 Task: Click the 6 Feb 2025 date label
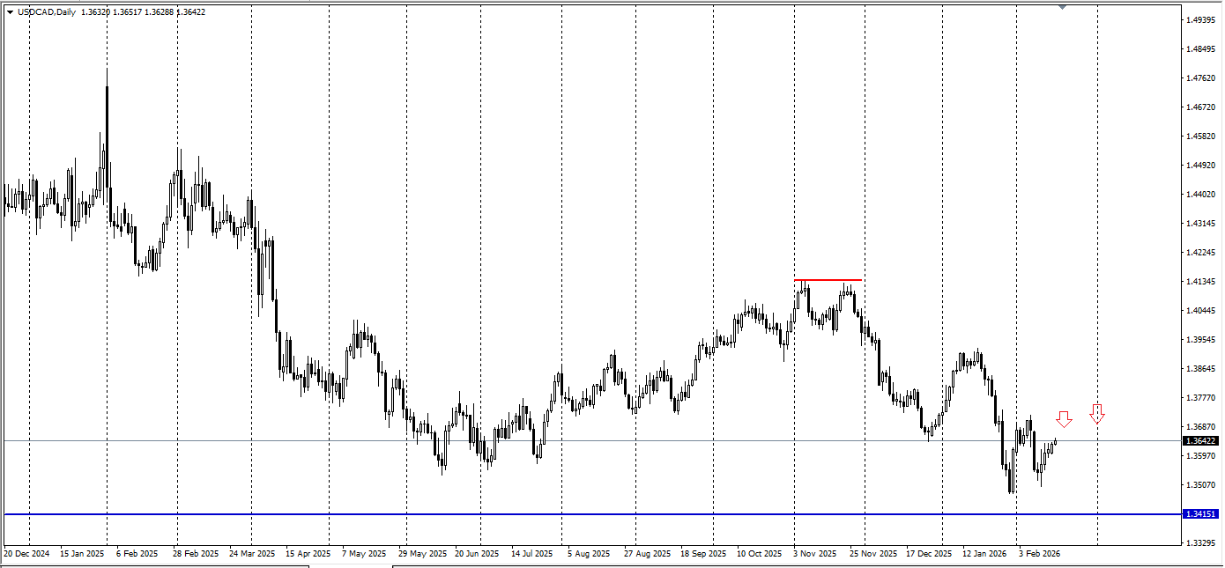136,555
